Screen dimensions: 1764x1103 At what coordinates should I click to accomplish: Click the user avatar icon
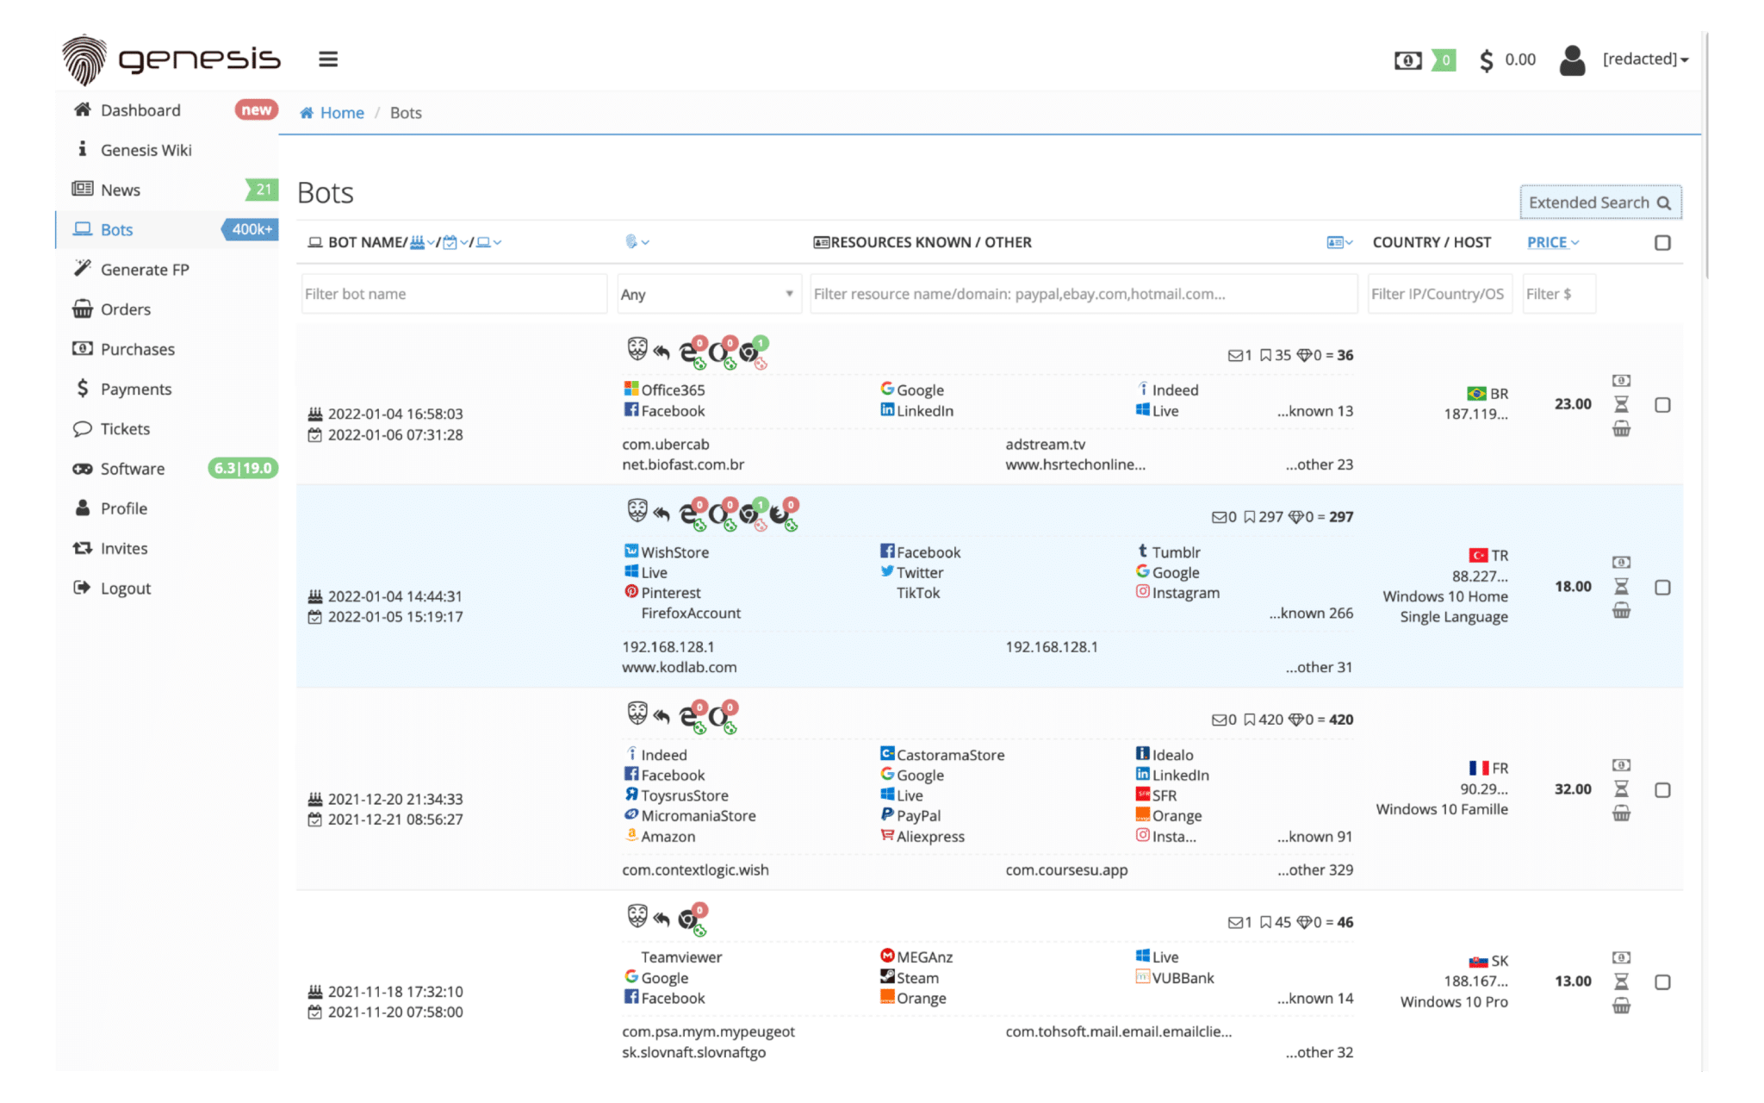[x=1572, y=60]
